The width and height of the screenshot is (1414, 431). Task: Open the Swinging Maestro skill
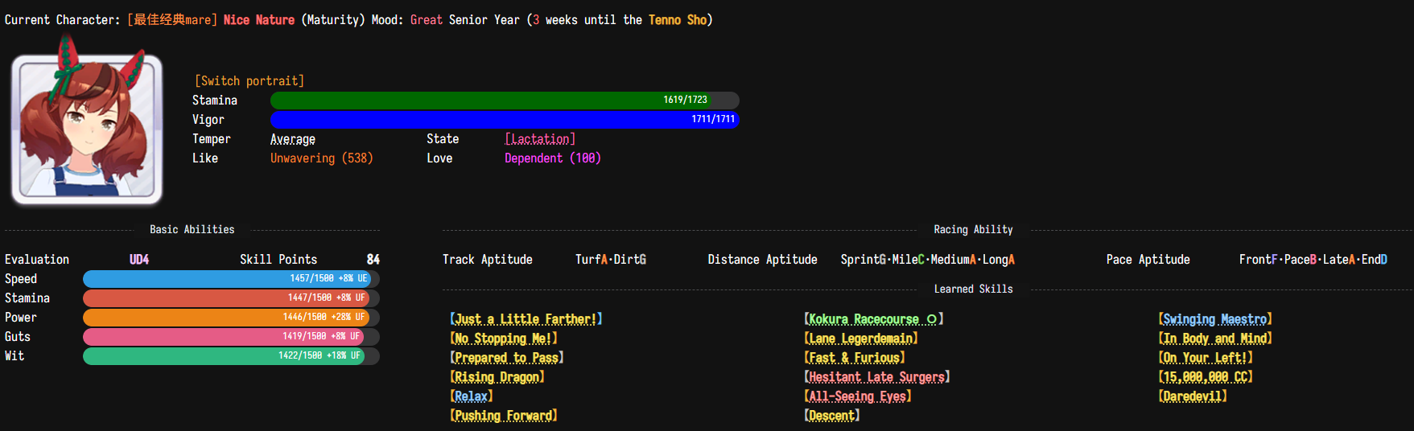point(1215,319)
